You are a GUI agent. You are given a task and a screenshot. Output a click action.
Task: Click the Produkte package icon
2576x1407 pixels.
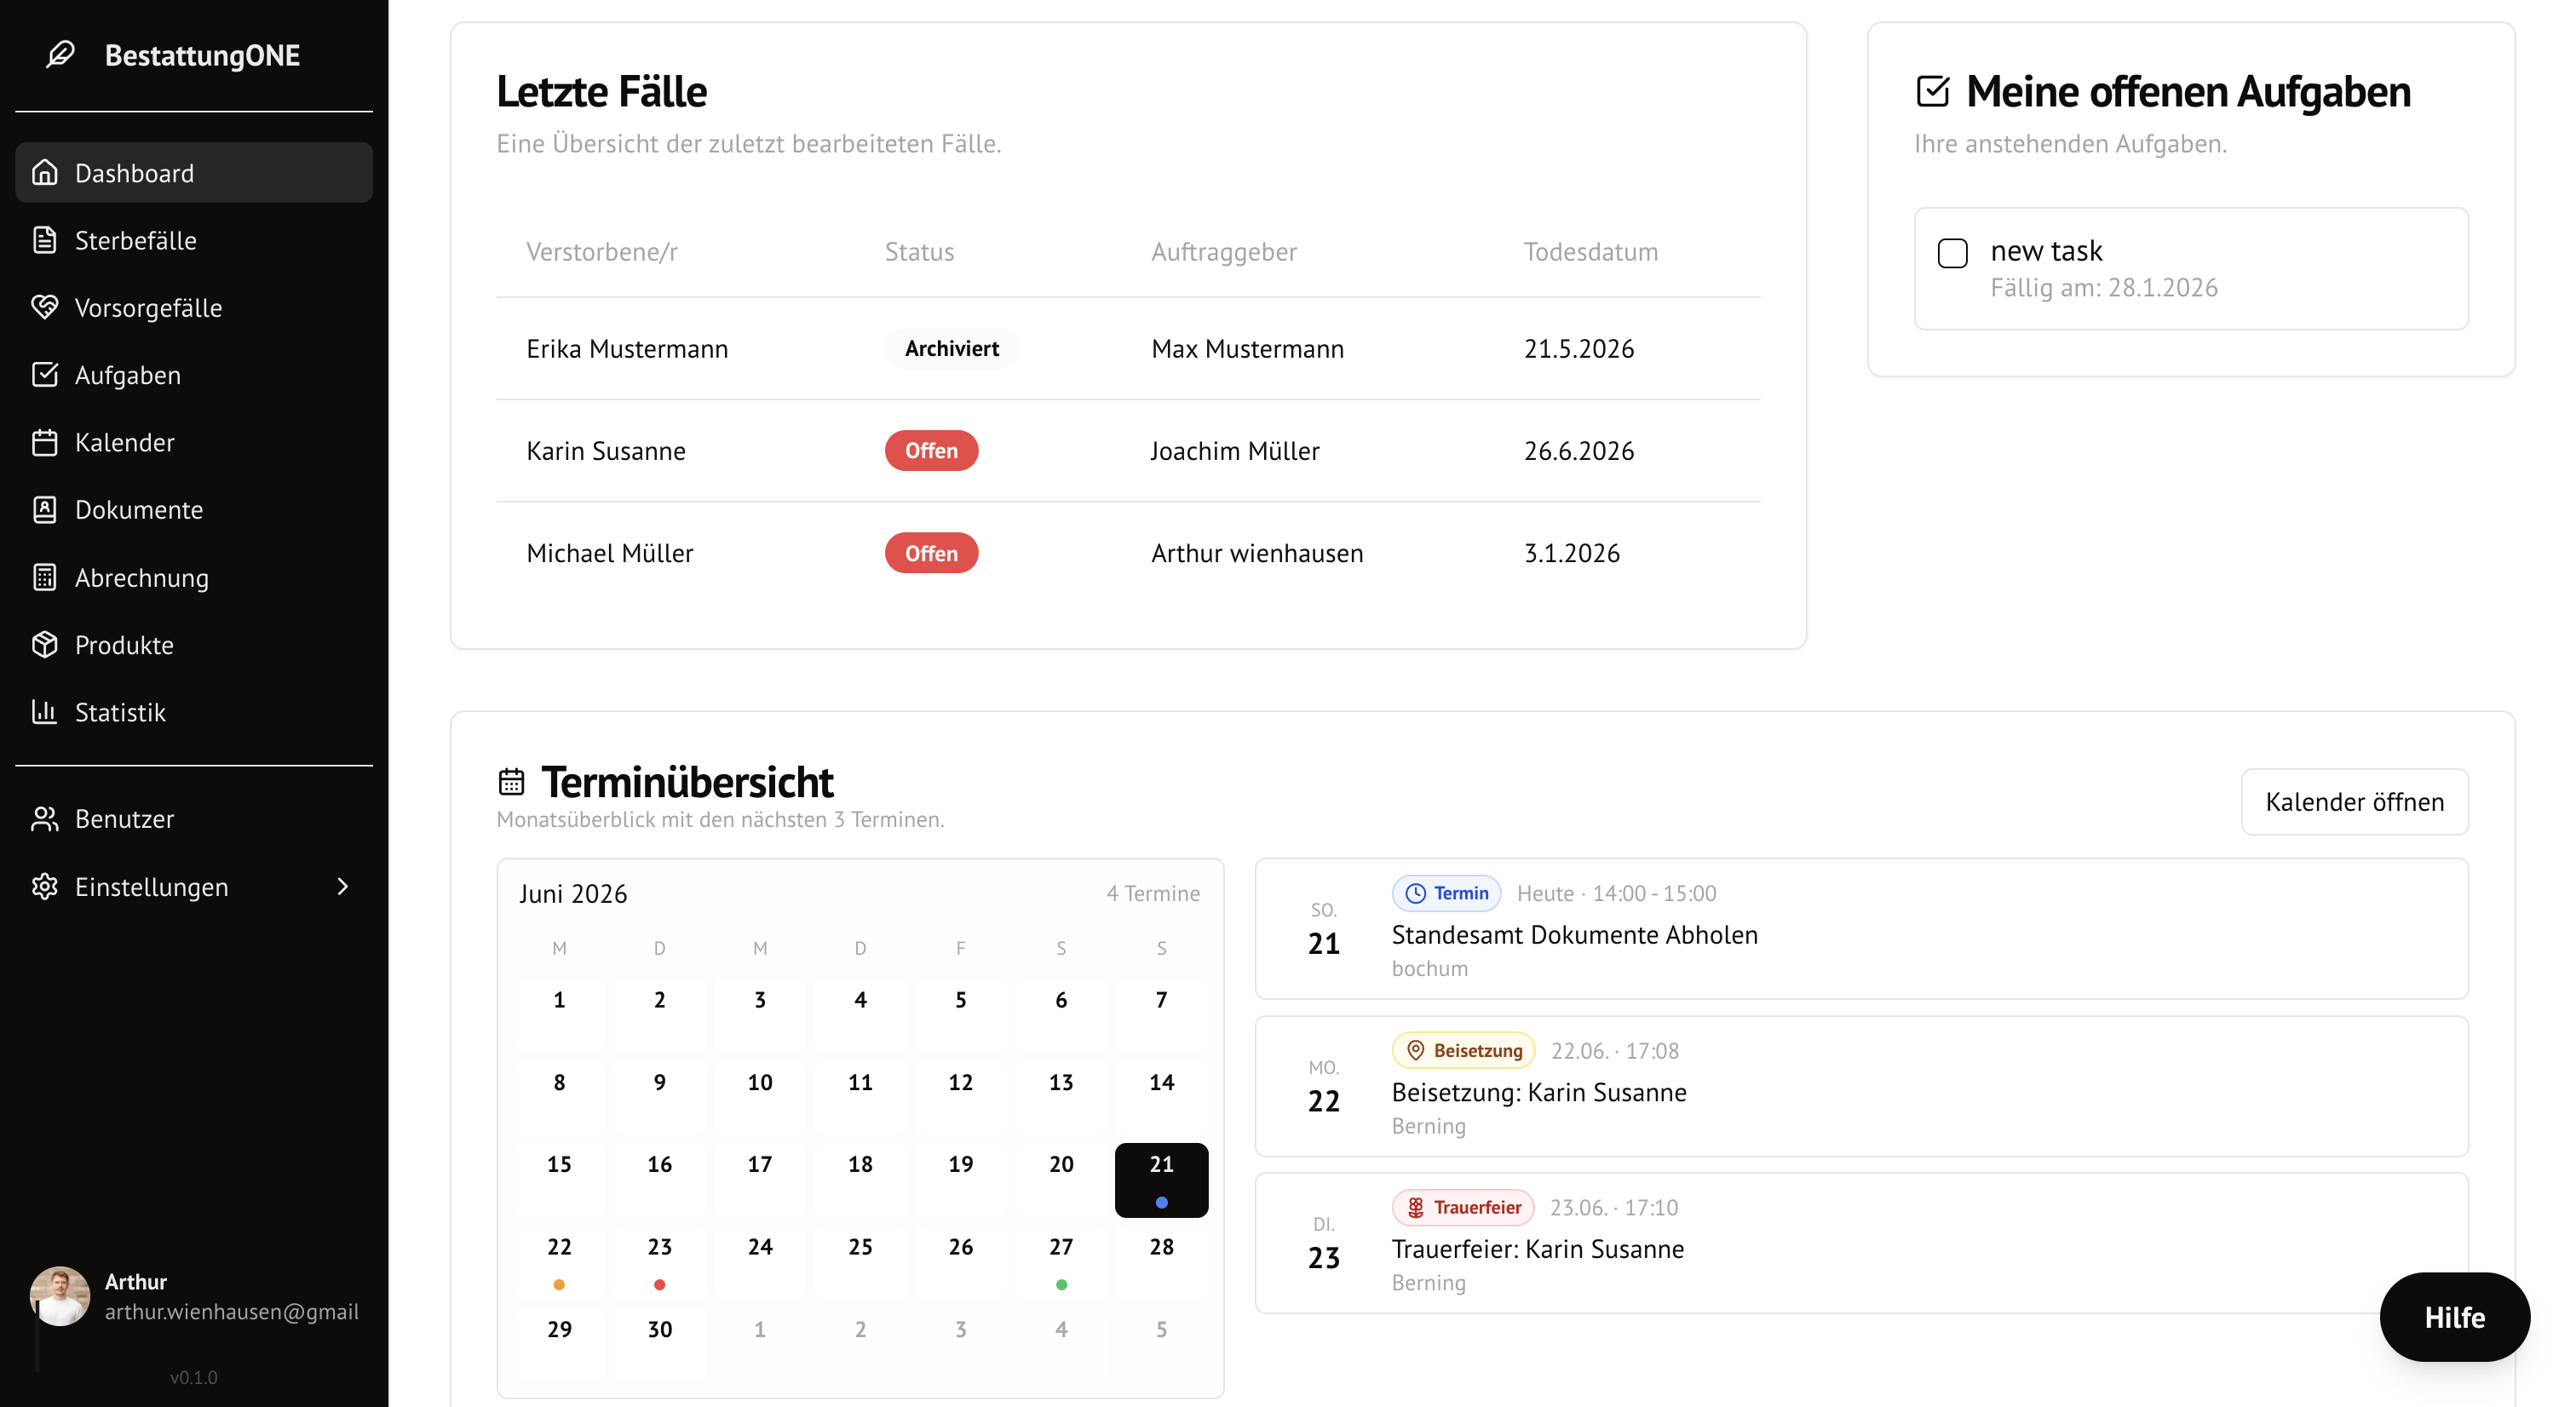click(44, 644)
